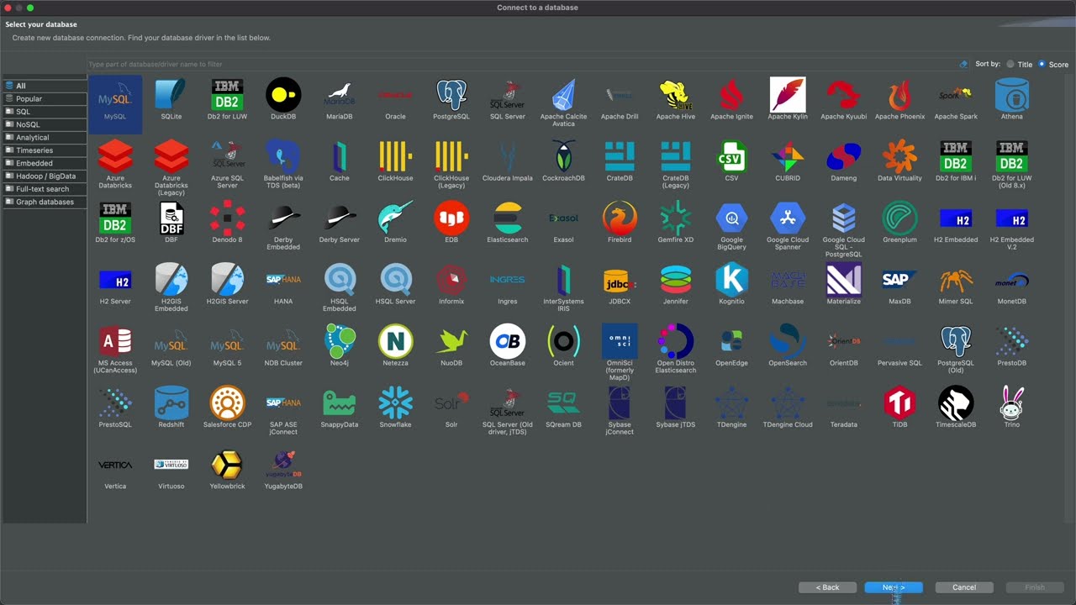Select the H2GIS Server driver
This screenshot has height=605, width=1076.
click(227, 284)
